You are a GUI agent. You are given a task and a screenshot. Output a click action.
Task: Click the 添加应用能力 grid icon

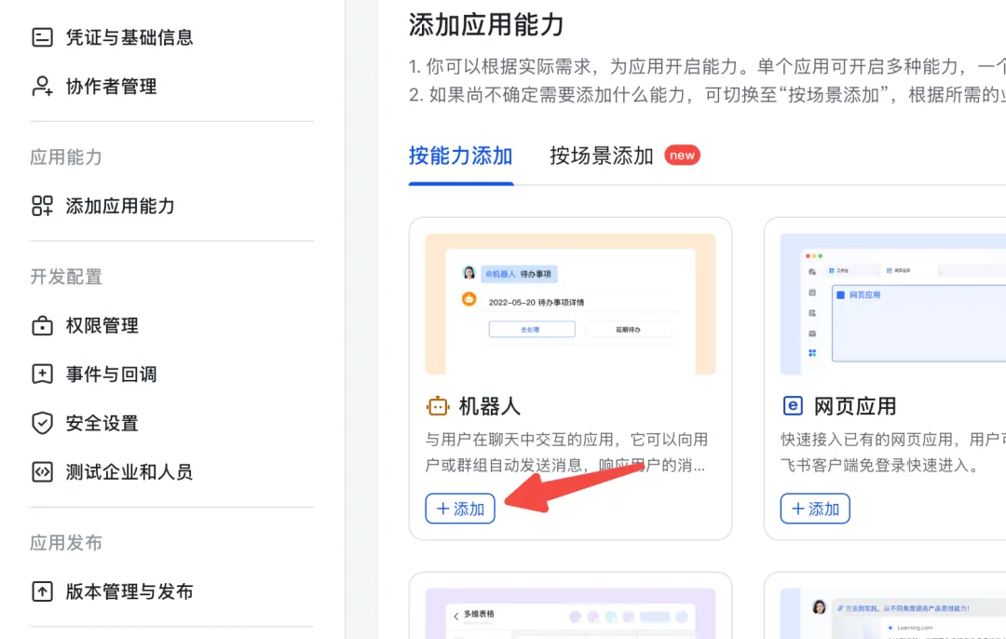(x=42, y=206)
